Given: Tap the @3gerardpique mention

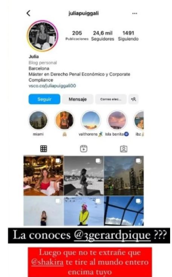Looking at the screenshot, I should click(112, 236).
